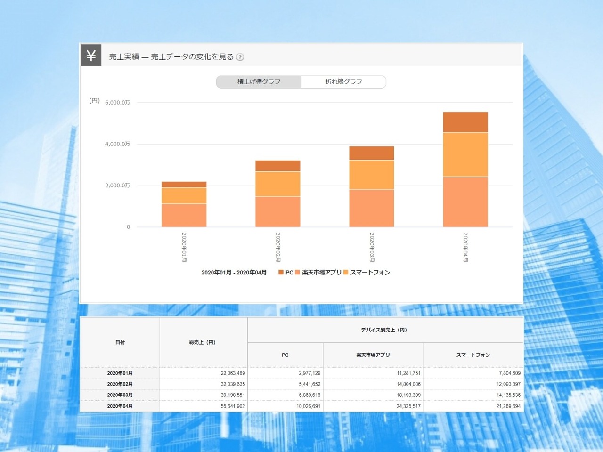The width and height of the screenshot is (603, 452).
Task: Select the 日付 column header
Action: pos(120,342)
